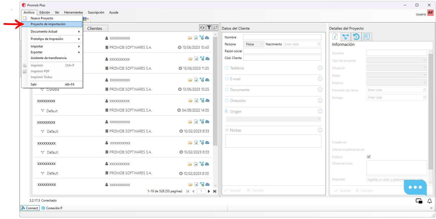Select the Conexión P tab at the bottom

pos(52,208)
